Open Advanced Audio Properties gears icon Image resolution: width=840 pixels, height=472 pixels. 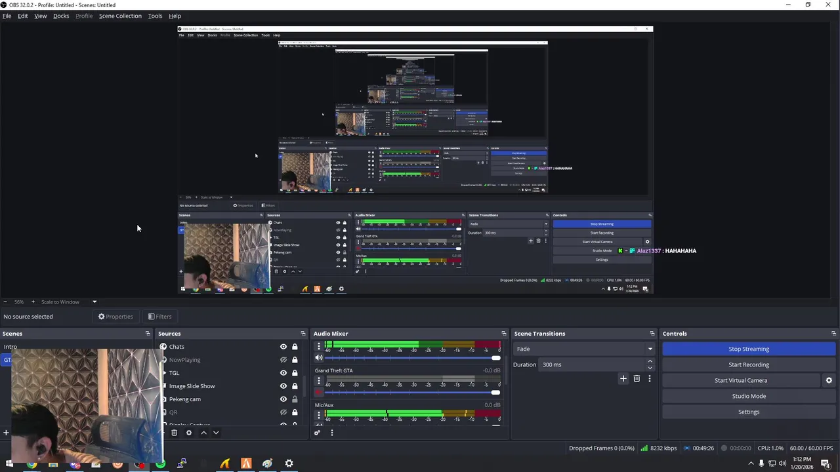pos(318,433)
